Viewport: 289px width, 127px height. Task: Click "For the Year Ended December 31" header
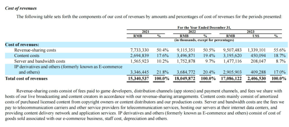coord(204,28)
